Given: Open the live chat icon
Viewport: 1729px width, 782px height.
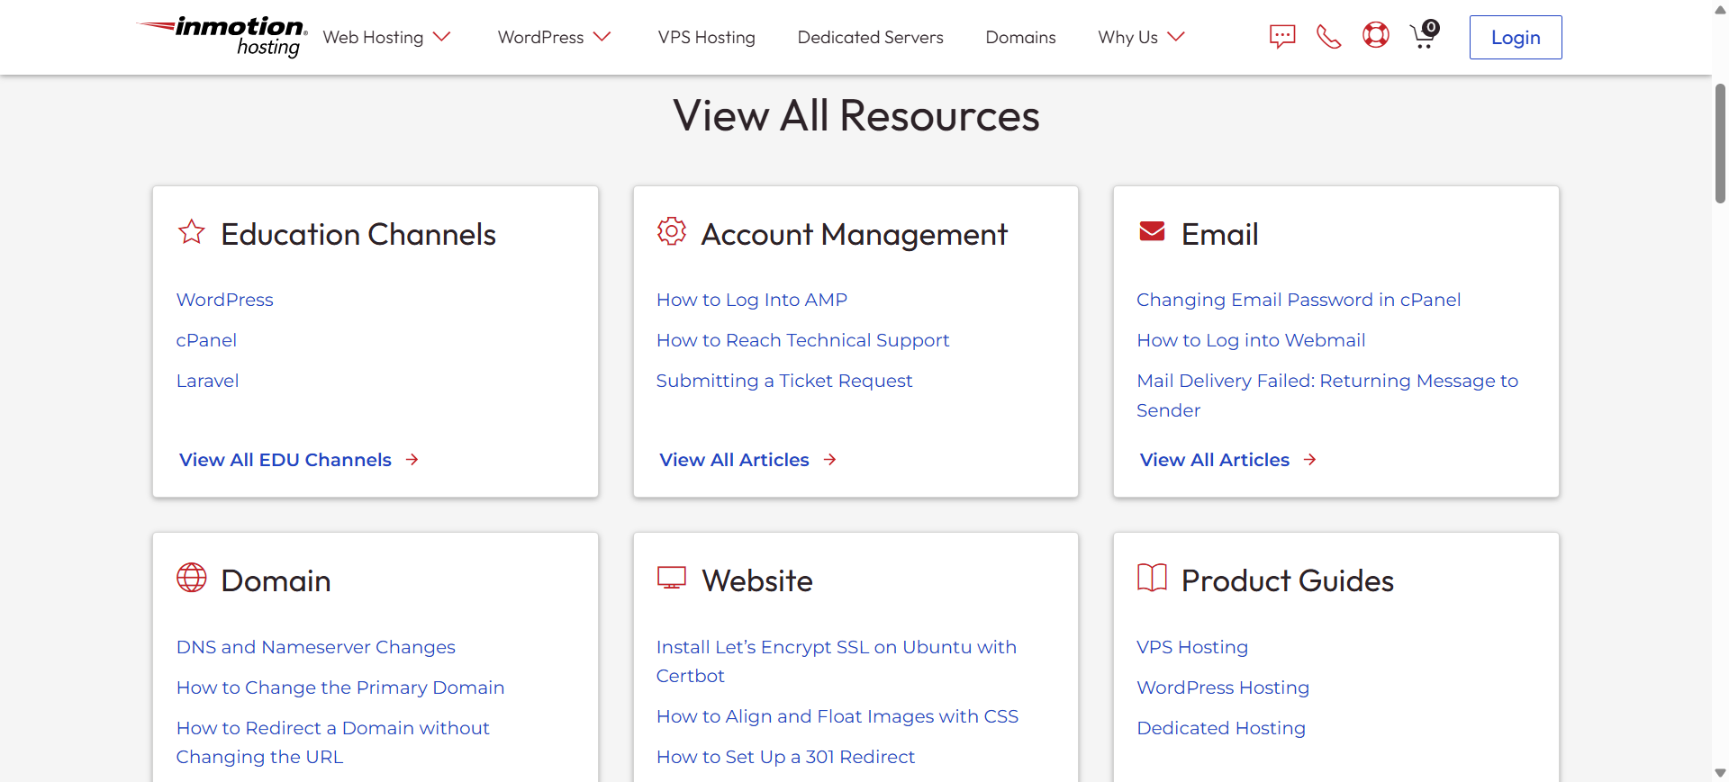Looking at the screenshot, I should (1282, 36).
